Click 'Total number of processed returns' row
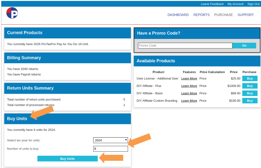This screenshot has height=168, width=261. (x=66, y=105)
